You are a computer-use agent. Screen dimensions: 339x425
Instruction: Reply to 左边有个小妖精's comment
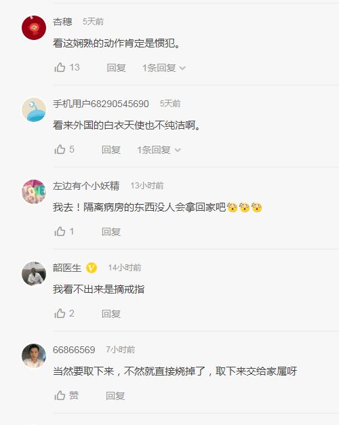(111, 232)
